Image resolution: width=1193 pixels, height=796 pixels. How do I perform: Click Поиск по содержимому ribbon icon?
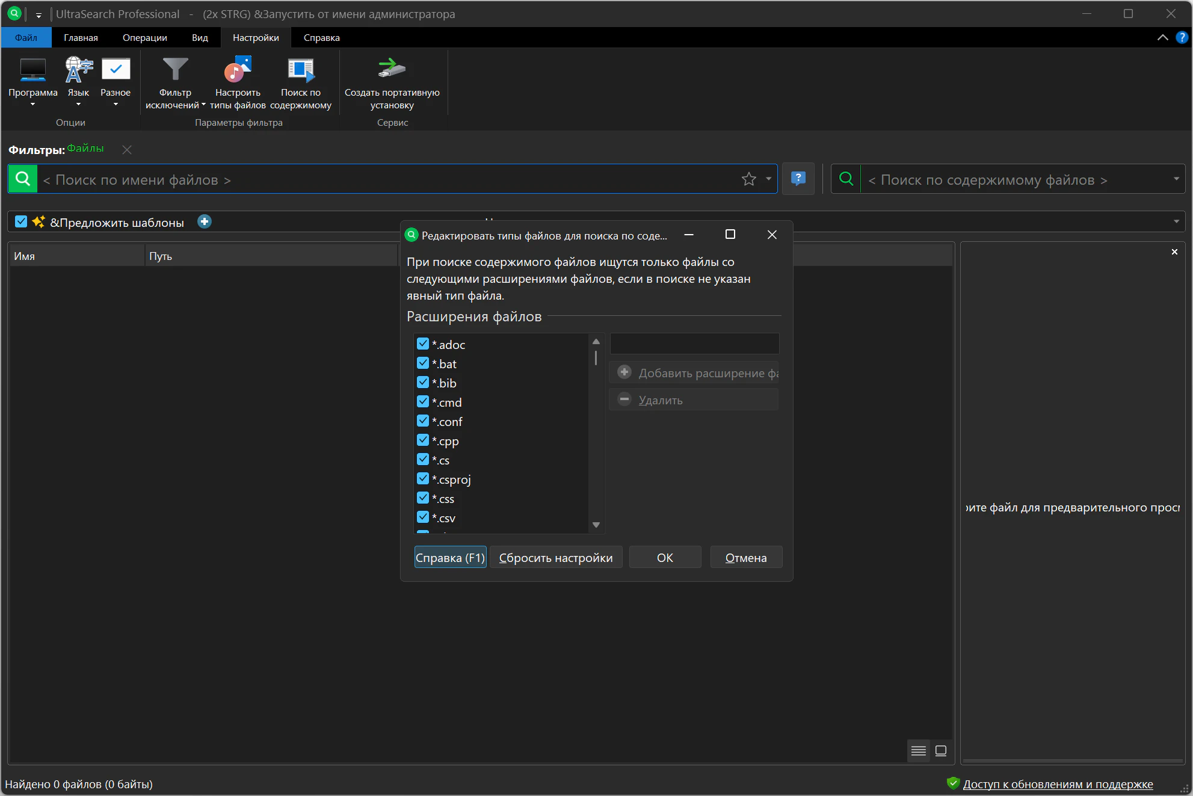tap(300, 71)
